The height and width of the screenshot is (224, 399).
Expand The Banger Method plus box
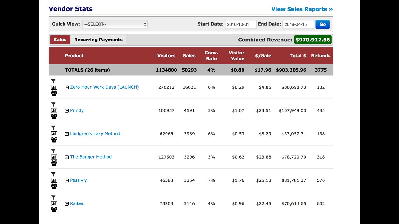point(67,157)
